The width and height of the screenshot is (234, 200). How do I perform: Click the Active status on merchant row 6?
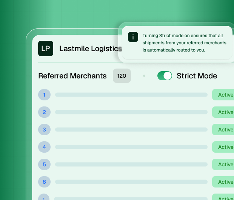(x=225, y=182)
